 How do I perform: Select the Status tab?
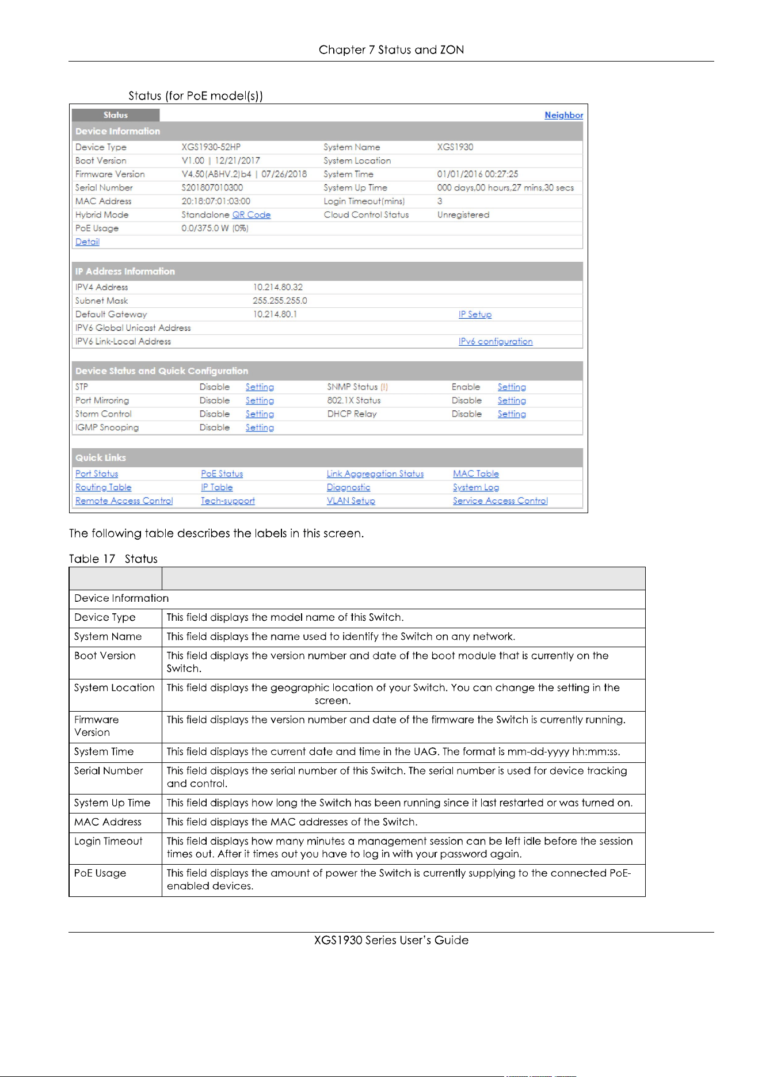click(116, 115)
